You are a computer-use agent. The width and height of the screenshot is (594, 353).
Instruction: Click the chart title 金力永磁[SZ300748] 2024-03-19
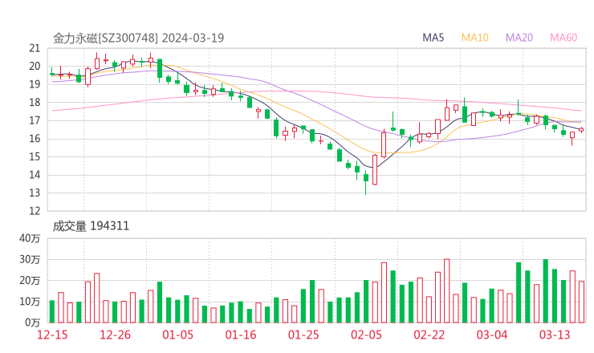(138, 38)
